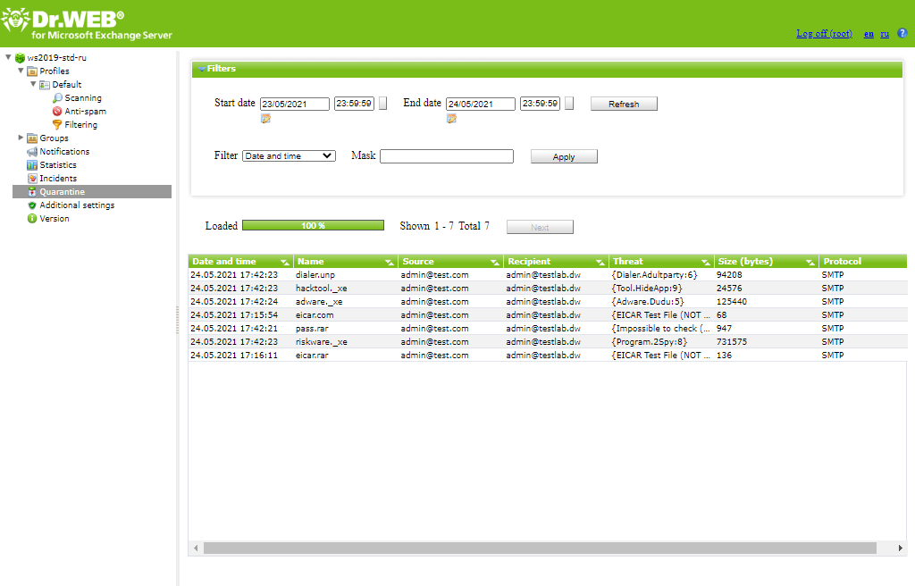Click sort arrows on Recipient column
Image resolution: width=915 pixels, height=586 pixels.
pyautogui.click(x=600, y=262)
